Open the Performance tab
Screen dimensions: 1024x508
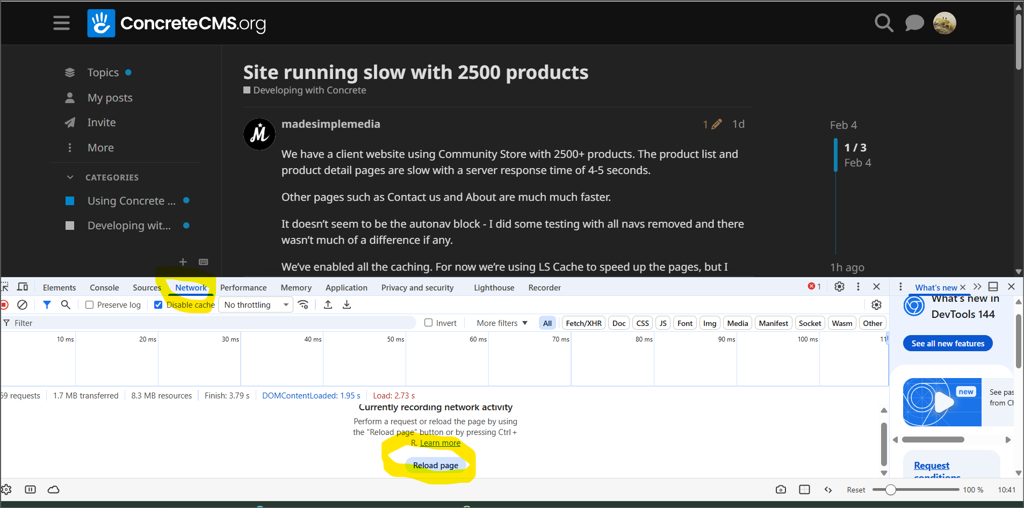[243, 288]
